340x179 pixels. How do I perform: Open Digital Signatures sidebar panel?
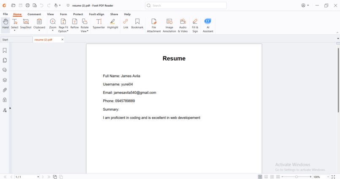pyautogui.click(x=5, y=110)
